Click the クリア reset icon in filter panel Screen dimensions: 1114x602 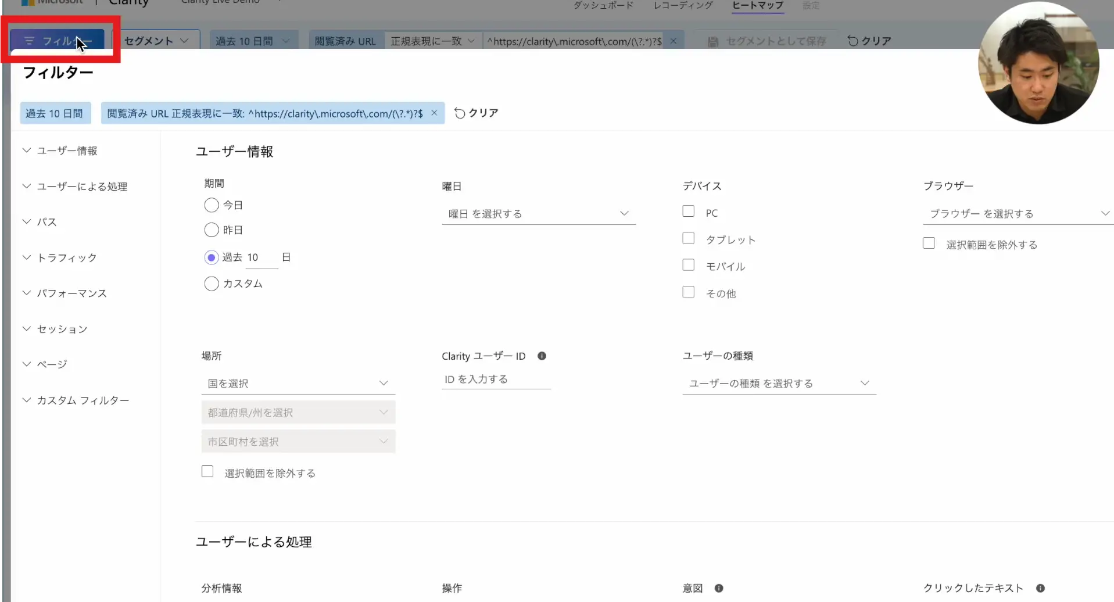(460, 113)
